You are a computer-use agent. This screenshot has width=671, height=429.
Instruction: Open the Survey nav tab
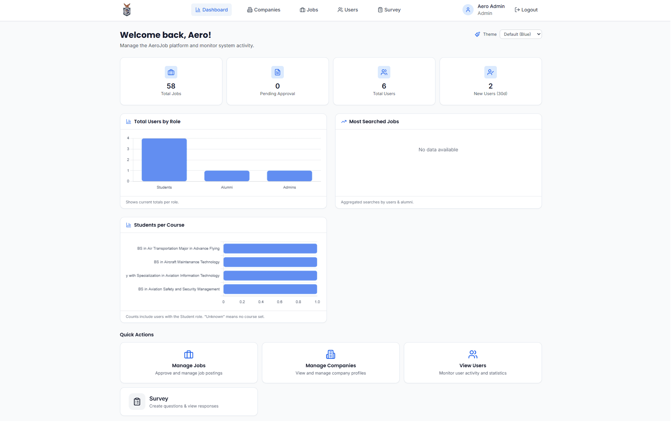click(x=389, y=10)
